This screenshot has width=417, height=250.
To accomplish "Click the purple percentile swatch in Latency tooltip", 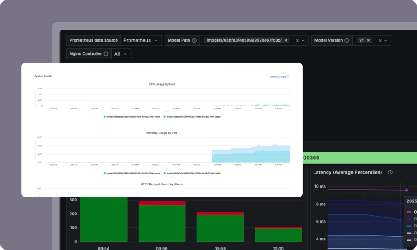I will (409, 212).
